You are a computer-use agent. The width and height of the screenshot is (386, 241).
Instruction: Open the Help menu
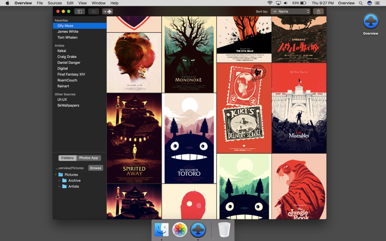click(x=114, y=3)
